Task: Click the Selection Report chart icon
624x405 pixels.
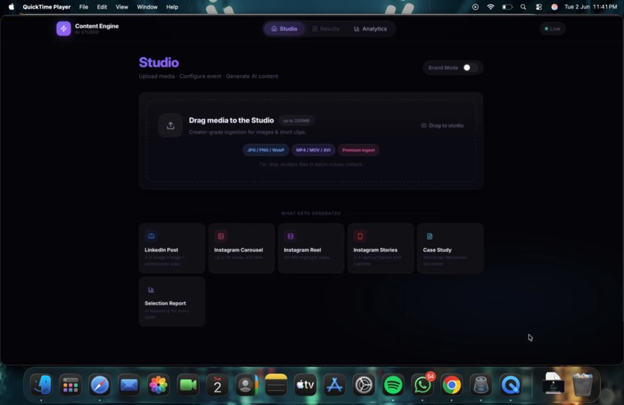Action: (x=151, y=290)
